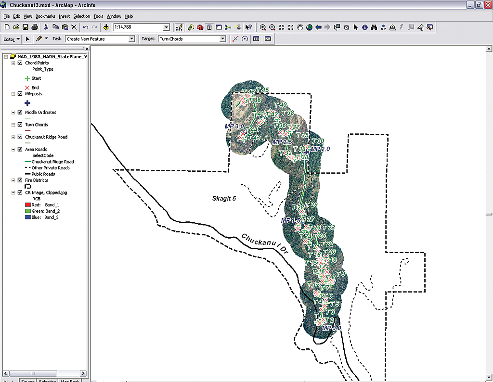Open the Target layer dropdown
The image size is (493, 382).
[x=222, y=39]
